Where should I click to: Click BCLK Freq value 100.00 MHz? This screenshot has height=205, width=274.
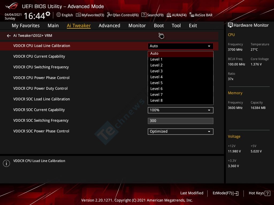pos(237,64)
